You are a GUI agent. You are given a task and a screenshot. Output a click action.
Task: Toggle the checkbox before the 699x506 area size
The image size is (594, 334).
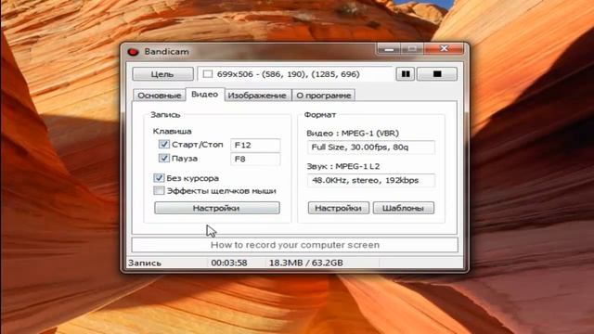coord(208,74)
